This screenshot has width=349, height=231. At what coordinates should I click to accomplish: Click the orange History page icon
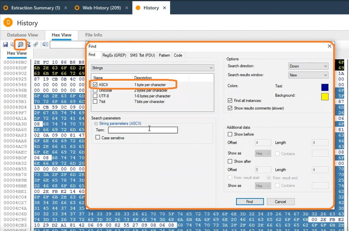pyautogui.click(x=8, y=23)
